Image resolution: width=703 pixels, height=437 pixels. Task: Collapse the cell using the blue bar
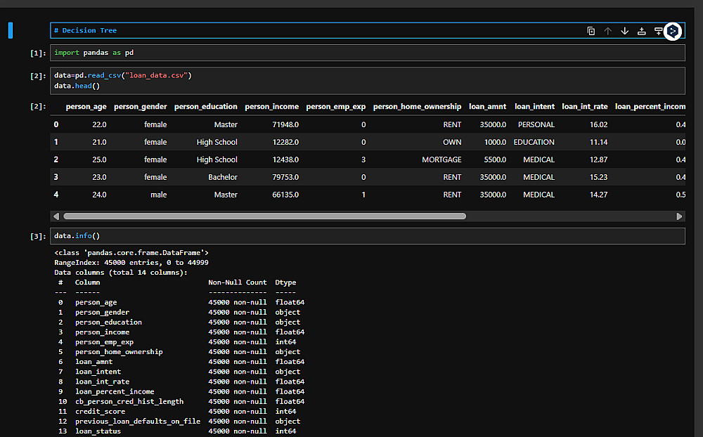pos(11,30)
